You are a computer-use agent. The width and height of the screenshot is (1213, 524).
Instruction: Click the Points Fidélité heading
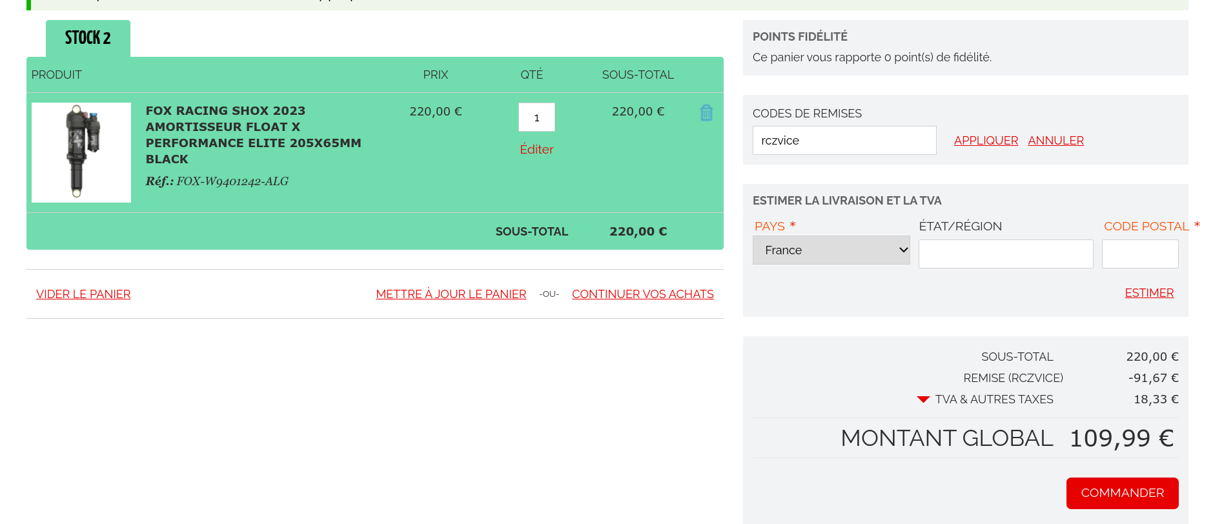coord(800,37)
